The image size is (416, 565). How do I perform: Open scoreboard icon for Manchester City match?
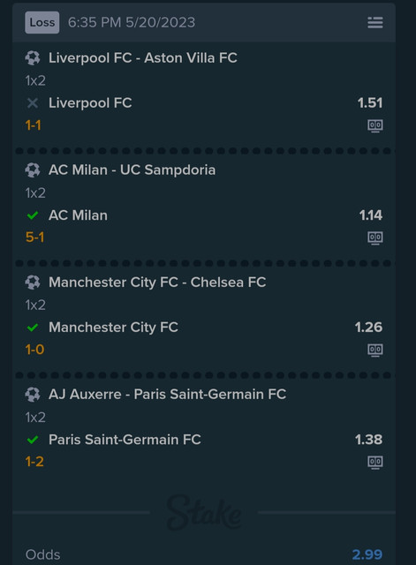374,350
